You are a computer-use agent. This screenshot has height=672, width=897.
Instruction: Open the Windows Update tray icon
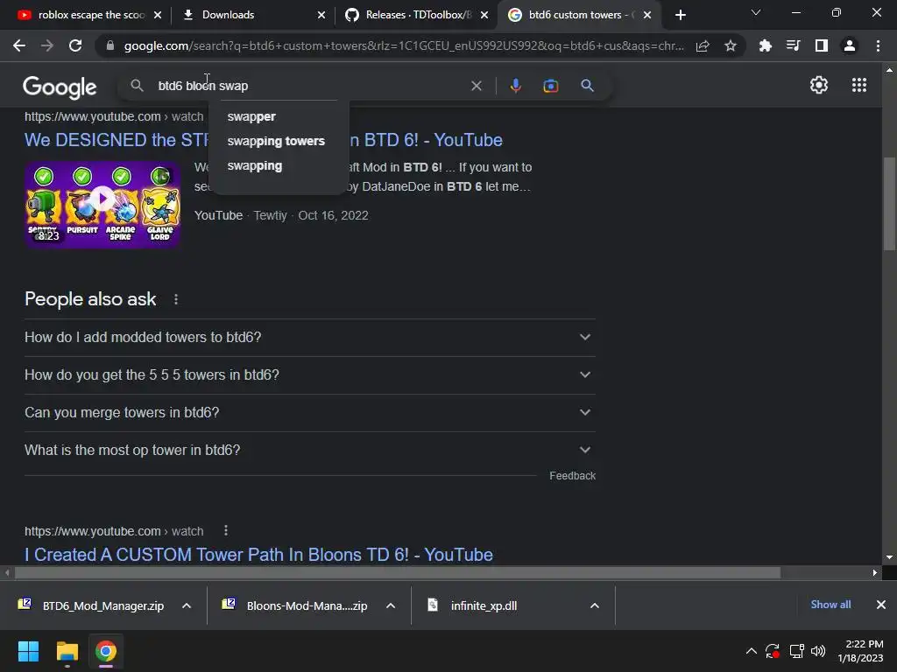(x=773, y=651)
